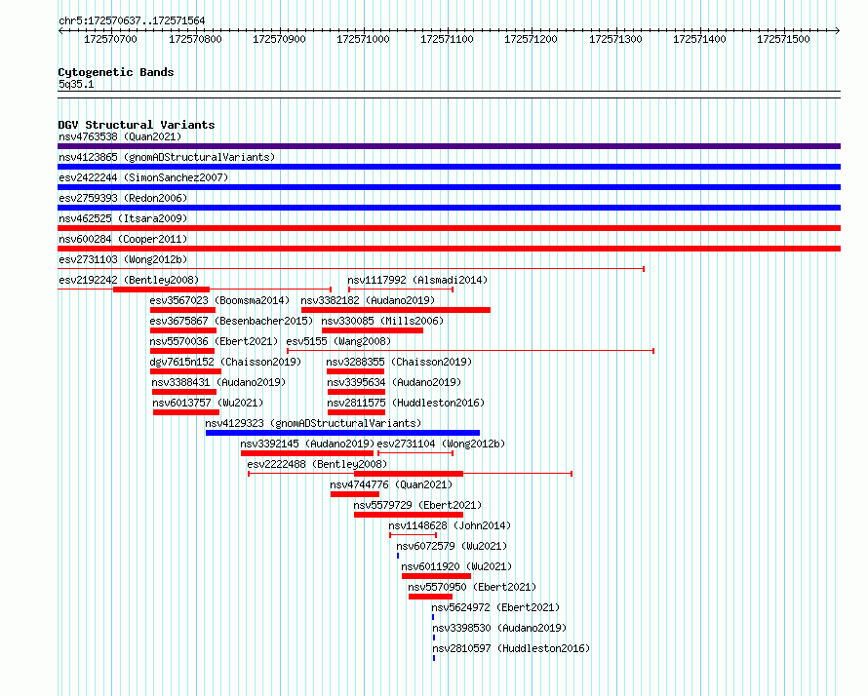868x696 pixels.
Task: Open nsv5570950 (Ebert2021) variant
Action: point(472,587)
